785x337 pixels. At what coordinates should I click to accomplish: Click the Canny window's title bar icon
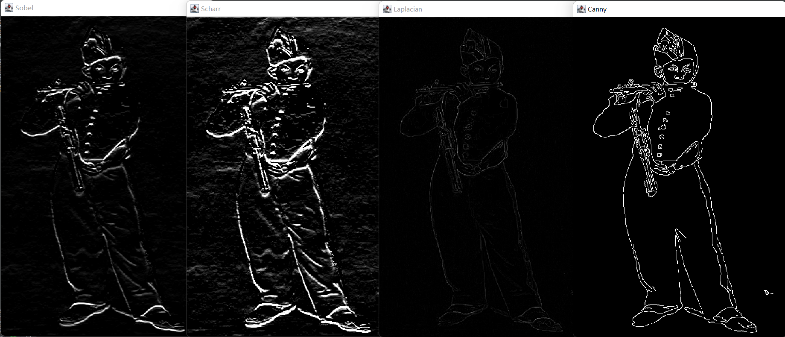[581, 9]
